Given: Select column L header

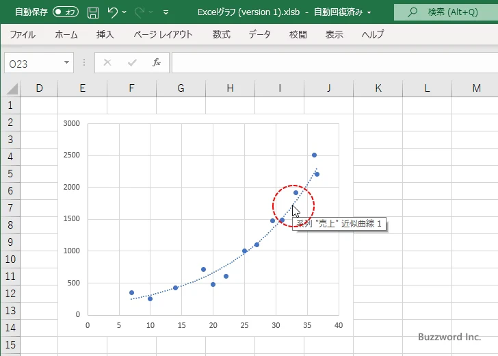Looking at the screenshot, I should (x=427, y=88).
